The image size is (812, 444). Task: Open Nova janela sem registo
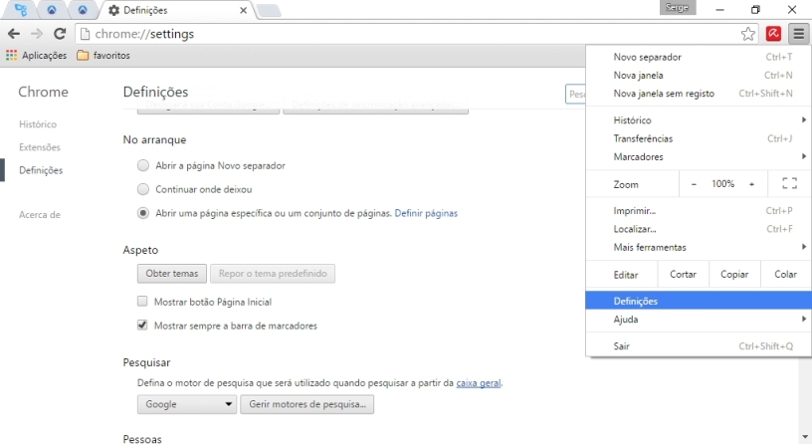point(699,94)
